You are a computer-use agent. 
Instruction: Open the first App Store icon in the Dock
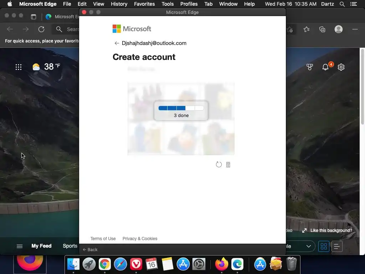[x=183, y=264]
